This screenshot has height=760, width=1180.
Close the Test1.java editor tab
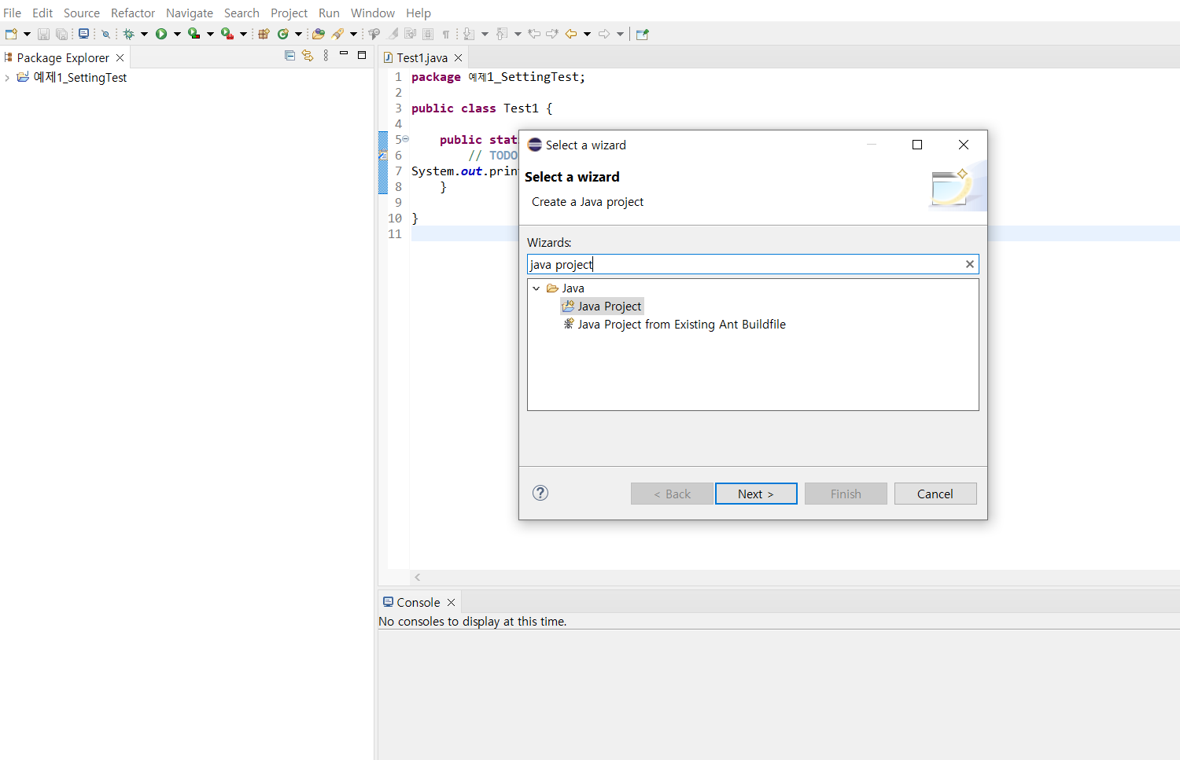459,57
